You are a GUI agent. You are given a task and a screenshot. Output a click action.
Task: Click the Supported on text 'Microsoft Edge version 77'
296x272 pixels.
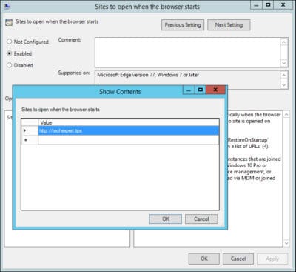[x=126, y=75]
